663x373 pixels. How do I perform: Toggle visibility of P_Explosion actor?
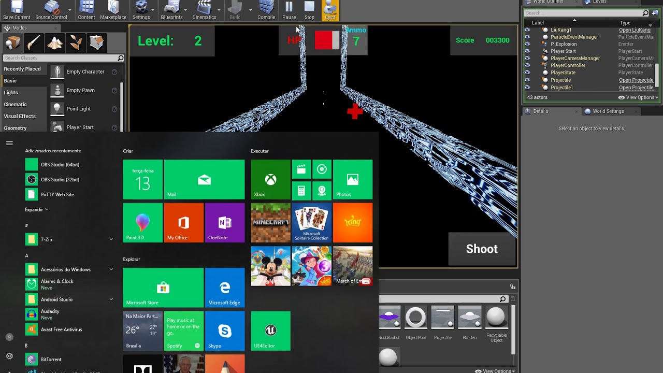click(527, 44)
